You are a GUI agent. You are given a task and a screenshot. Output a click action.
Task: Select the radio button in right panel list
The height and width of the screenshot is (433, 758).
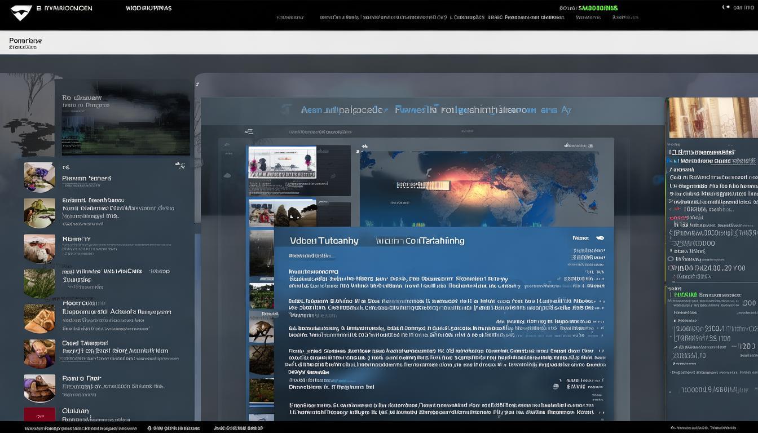point(671,259)
